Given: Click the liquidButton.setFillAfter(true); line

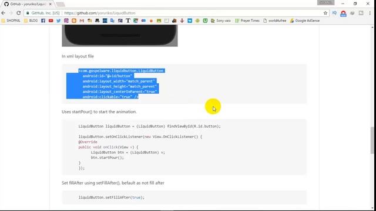Looking at the screenshot, I should [112, 198].
